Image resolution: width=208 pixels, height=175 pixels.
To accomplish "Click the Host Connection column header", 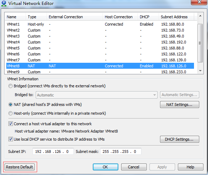I will [x=120, y=17].
